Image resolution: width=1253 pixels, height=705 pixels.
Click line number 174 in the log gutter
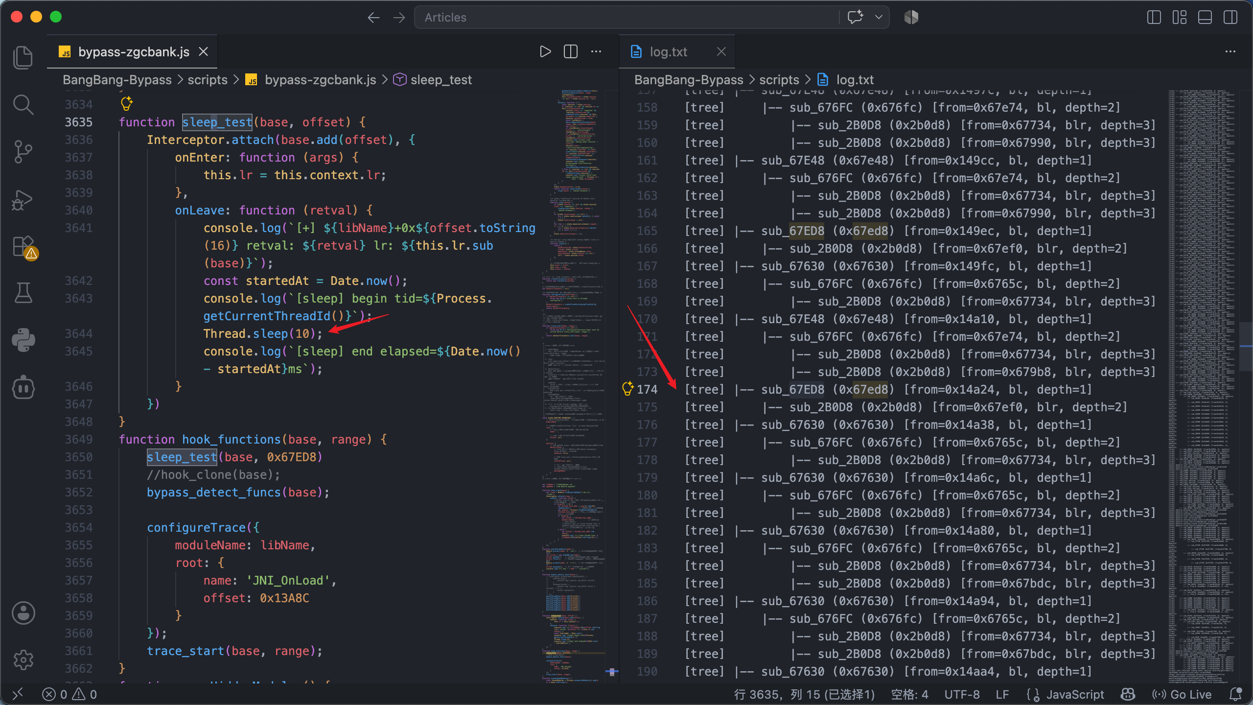[x=647, y=389]
